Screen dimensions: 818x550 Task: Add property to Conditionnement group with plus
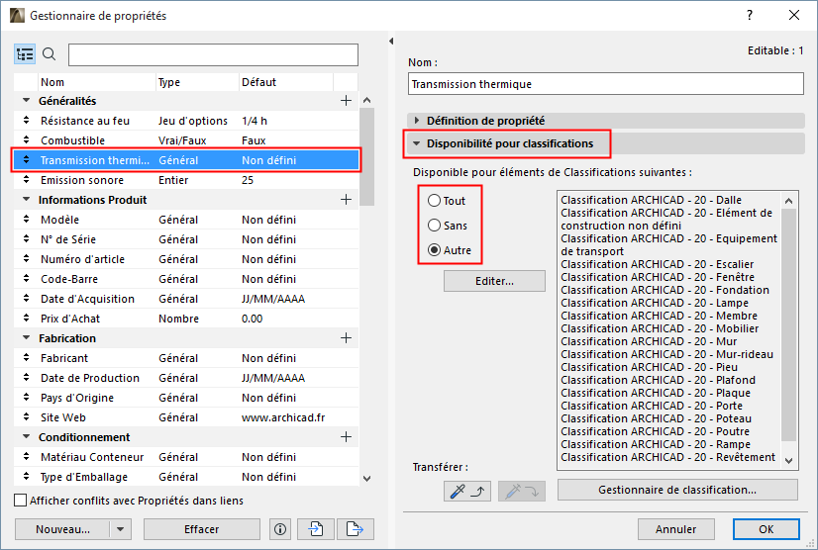click(346, 437)
